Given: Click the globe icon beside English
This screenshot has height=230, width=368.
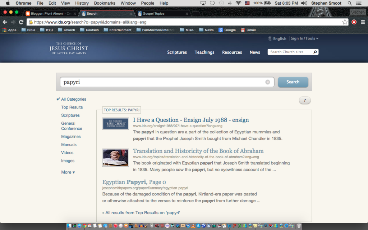Looking at the screenshot, I should [x=270, y=38].
